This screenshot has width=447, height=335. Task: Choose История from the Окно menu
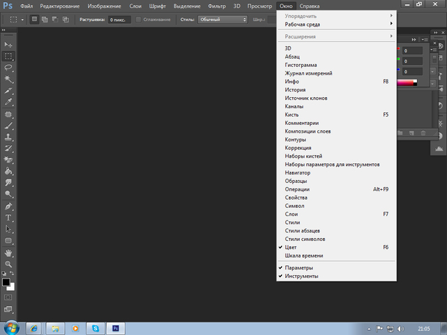(x=337, y=90)
